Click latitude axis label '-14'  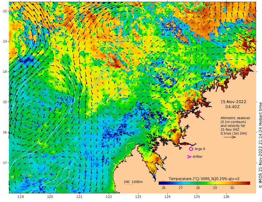point(4,72)
